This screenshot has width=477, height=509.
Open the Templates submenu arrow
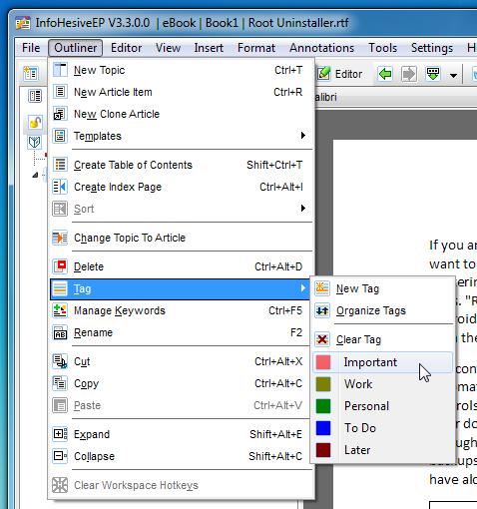pyautogui.click(x=303, y=136)
